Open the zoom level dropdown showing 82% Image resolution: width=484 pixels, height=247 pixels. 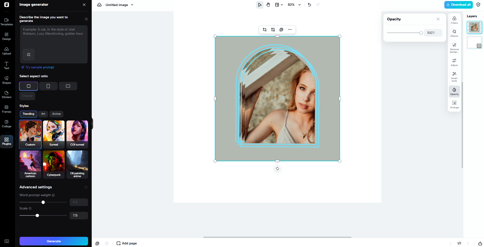point(294,4)
